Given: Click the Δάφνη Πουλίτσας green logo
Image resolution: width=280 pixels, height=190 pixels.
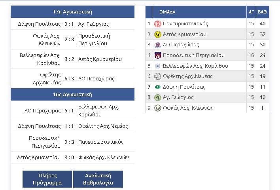Looking at the screenshot, I should click(157, 87).
